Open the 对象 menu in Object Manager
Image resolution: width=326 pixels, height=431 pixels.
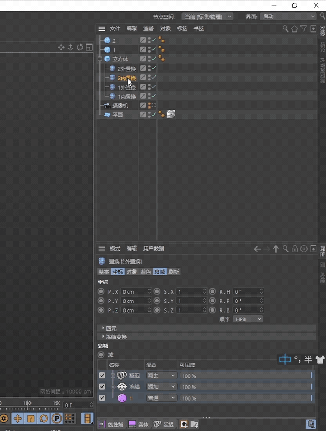pyautogui.click(x=165, y=29)
